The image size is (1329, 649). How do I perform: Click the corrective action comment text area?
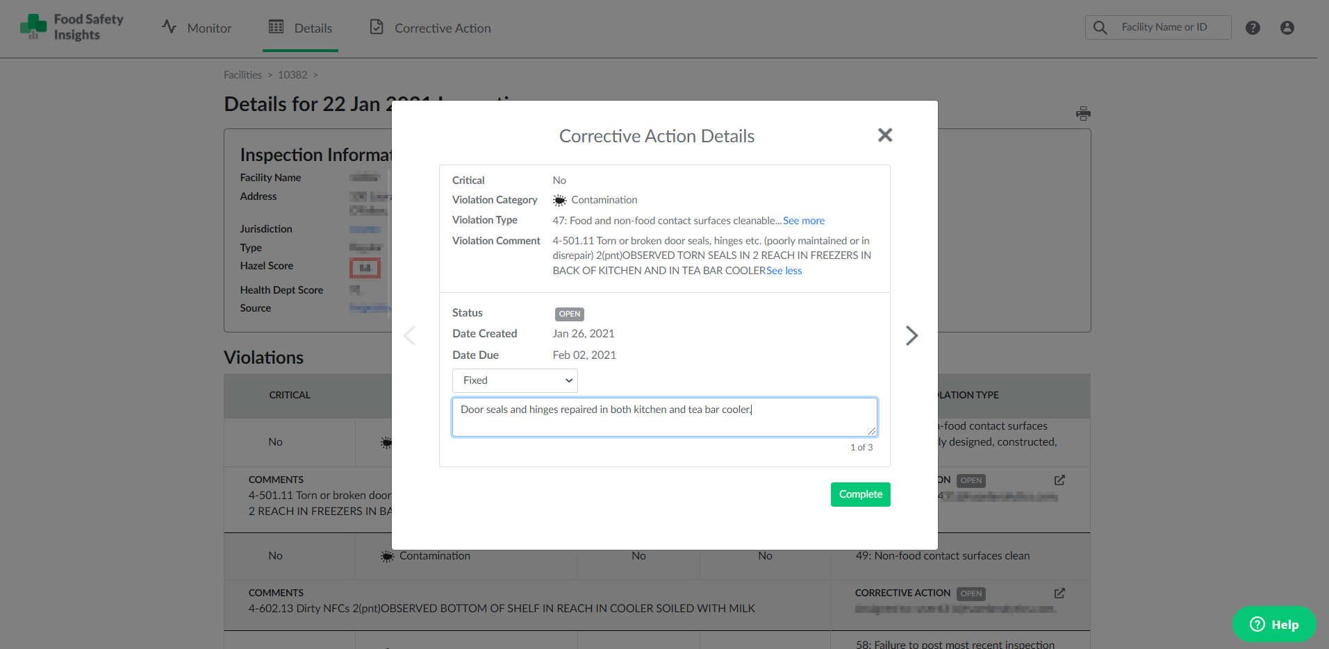point(664,416)
